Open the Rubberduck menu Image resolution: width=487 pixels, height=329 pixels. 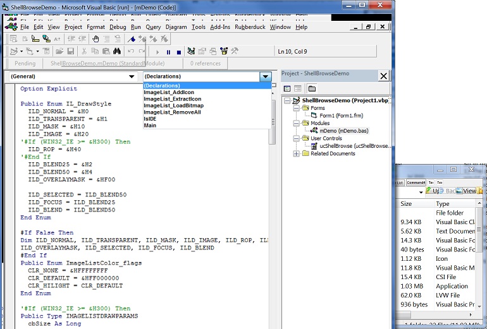point(250,27)
